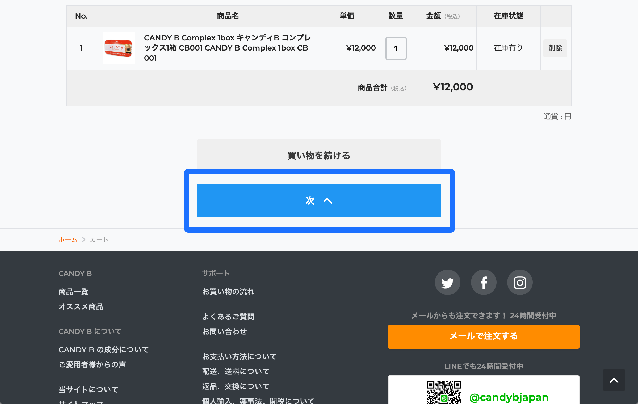Viewport: 638px width, 404px height.
Task: Click メールで注文する orange button
Action: [484, 336]
